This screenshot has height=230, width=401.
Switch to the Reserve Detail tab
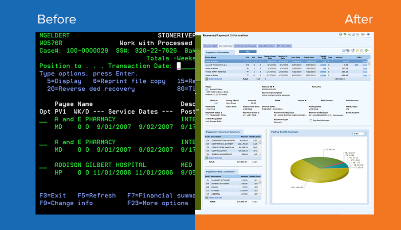[x=210, y=46]
